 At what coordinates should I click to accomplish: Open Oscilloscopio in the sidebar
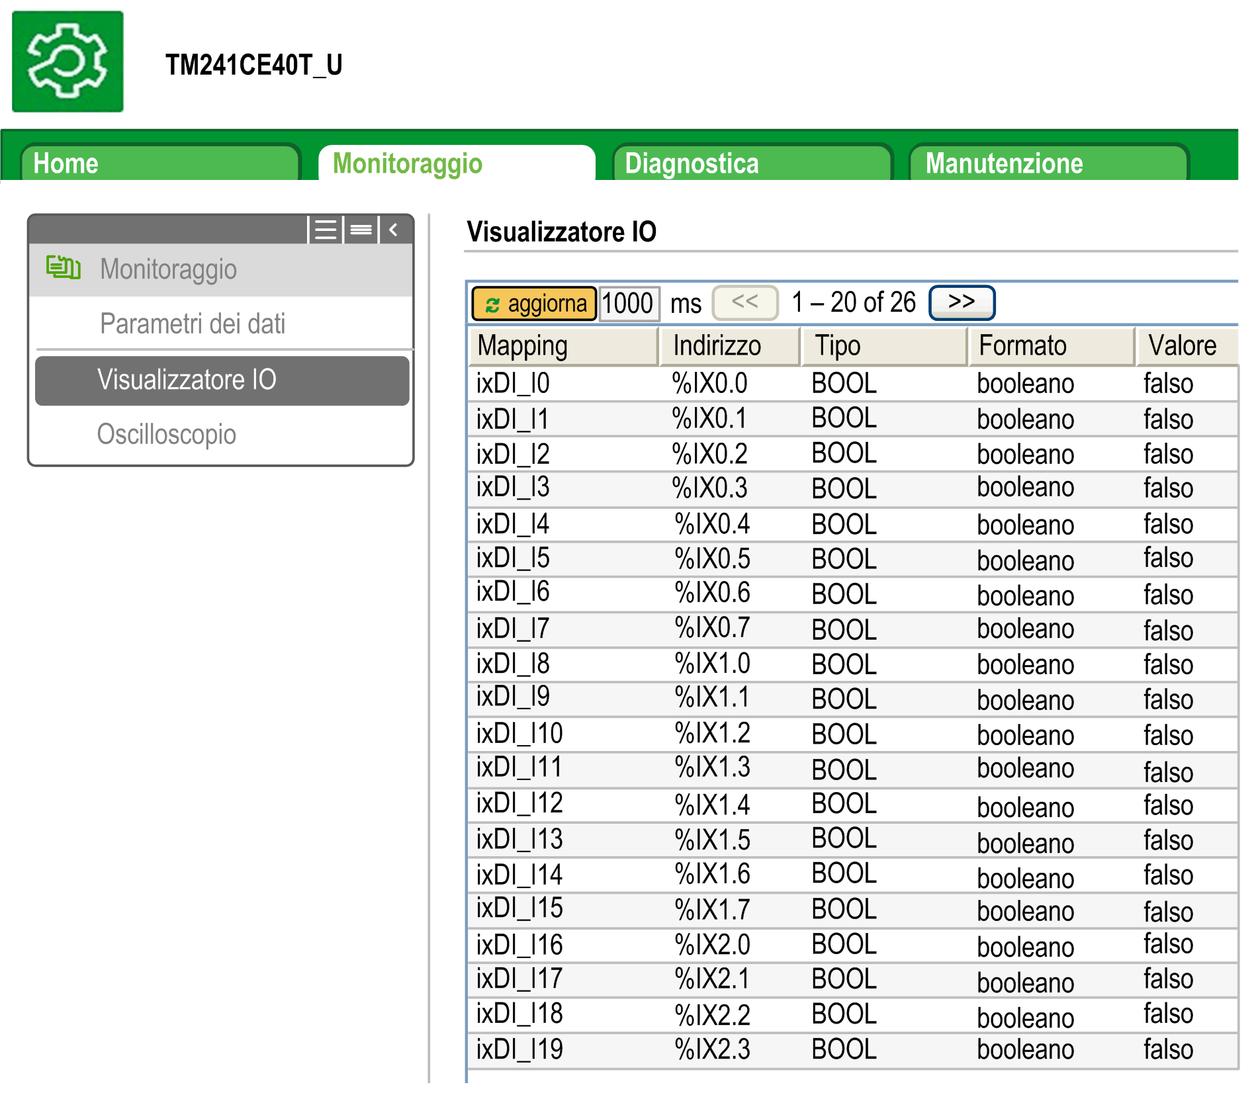point(167,435)
